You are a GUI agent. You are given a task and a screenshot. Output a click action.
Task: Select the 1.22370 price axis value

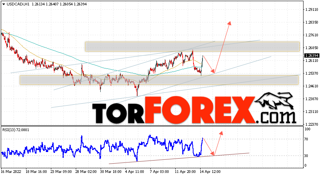(x=312, y=125)
